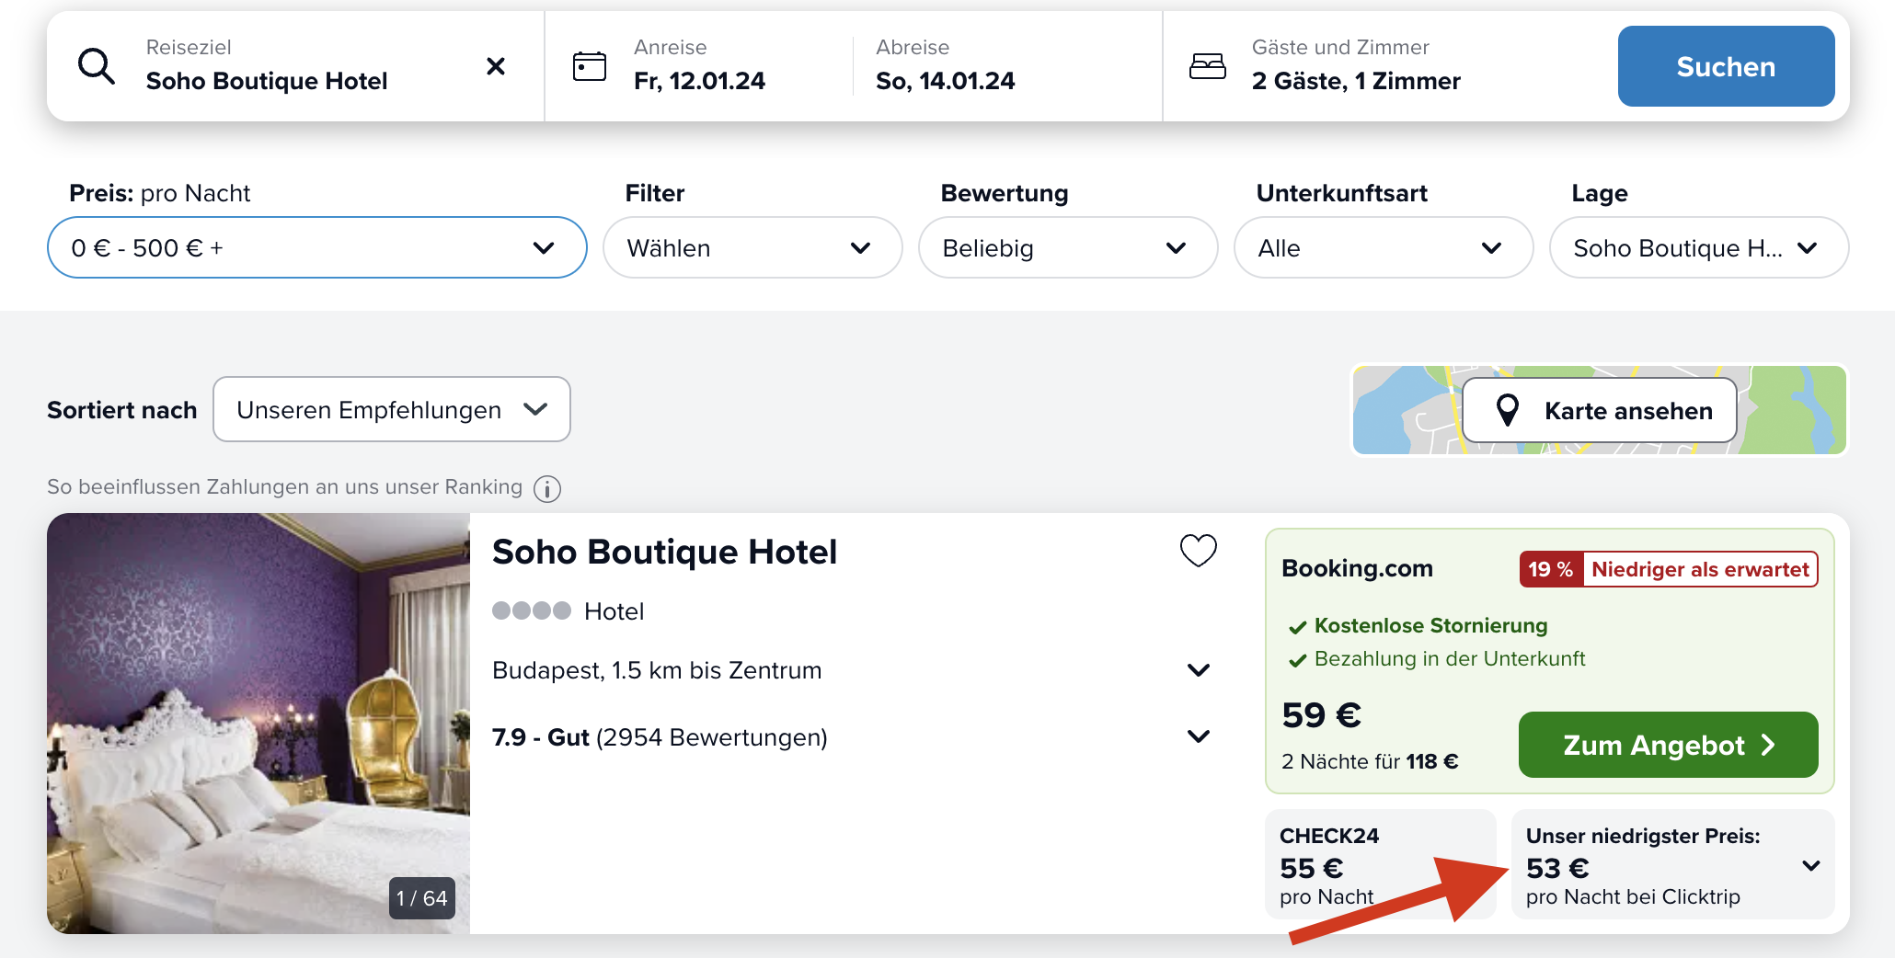The height and width of the screenshot is (958, 1895).
Task: Click the map pin icon
Action: click(x=1507, y=410)
